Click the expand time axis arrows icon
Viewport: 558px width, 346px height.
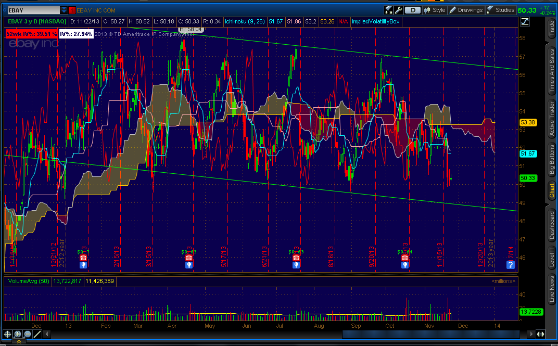pyautogui.click(x=540, y=334)
